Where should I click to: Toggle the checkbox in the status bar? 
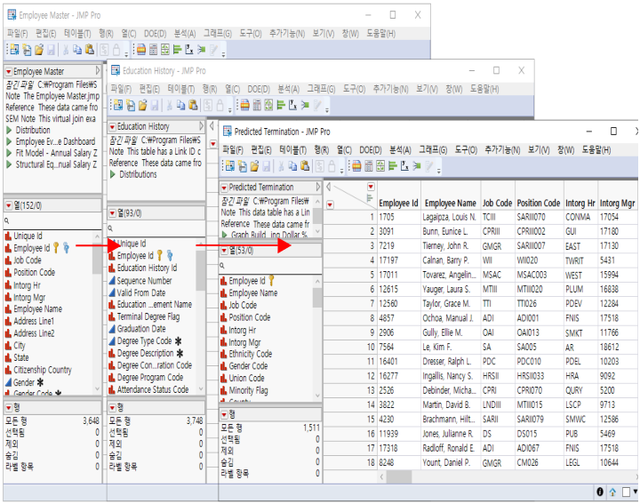coord(626,492)
